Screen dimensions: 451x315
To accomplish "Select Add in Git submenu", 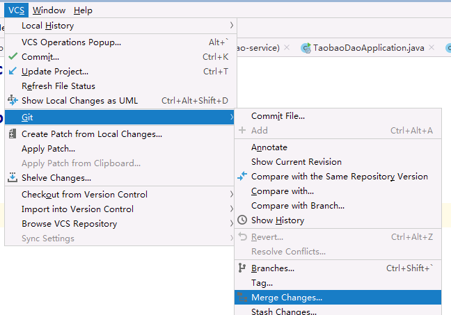I will coord(338,131).
